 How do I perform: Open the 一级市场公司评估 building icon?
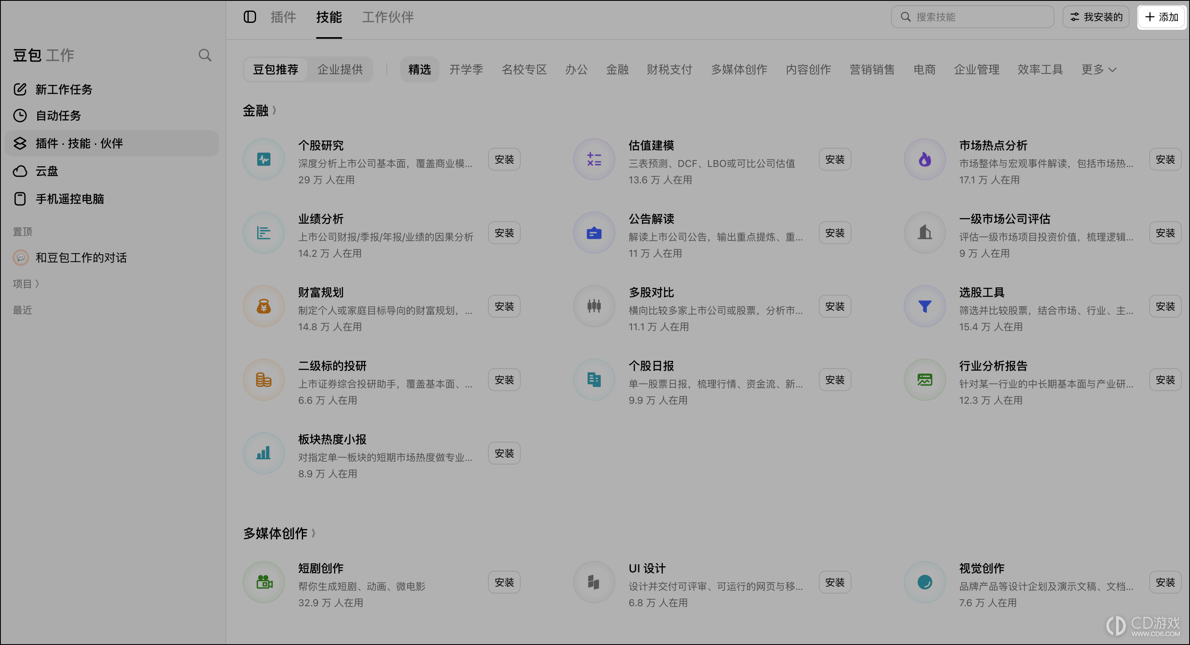click(x=925, y=233)
